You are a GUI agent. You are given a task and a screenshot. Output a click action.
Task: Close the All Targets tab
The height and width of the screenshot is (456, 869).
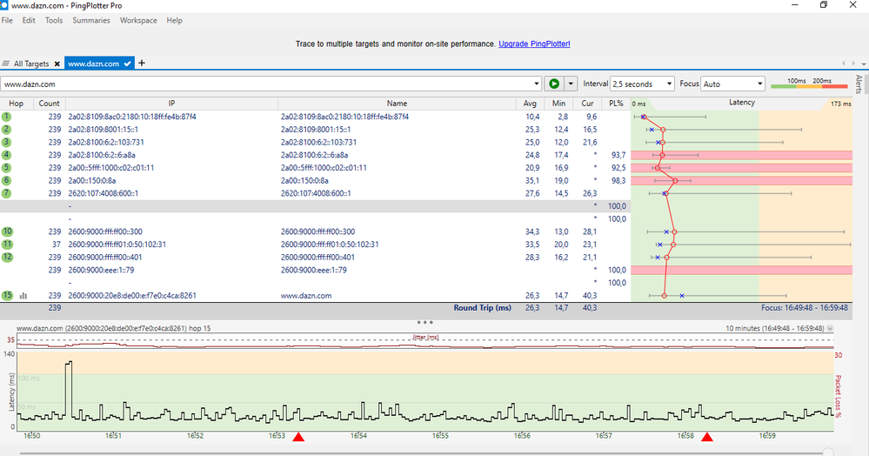pyautogui.click(x=57, y=64)
